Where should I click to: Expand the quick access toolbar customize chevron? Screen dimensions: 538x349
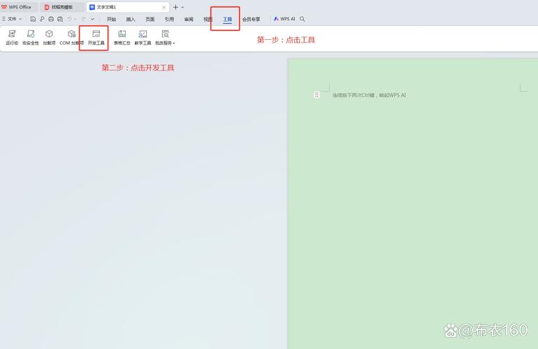[92, 20]
